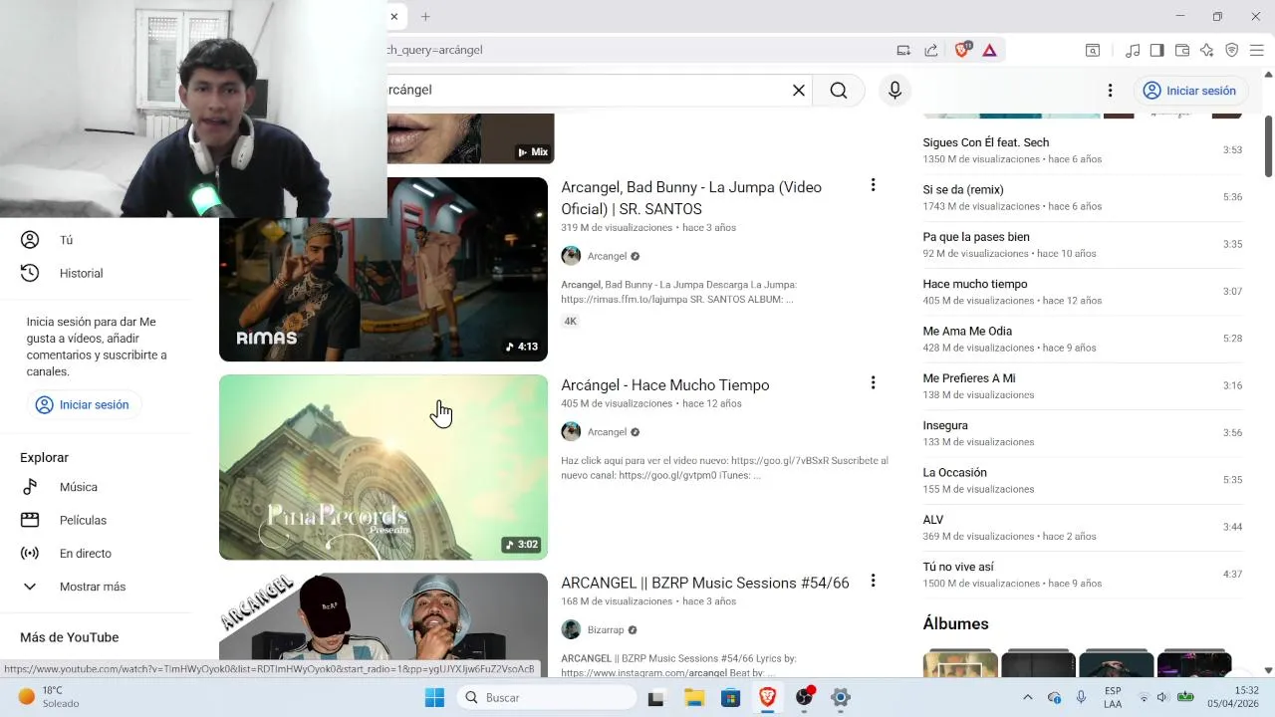Click share icon in address bar

click(x=930, y=50)
